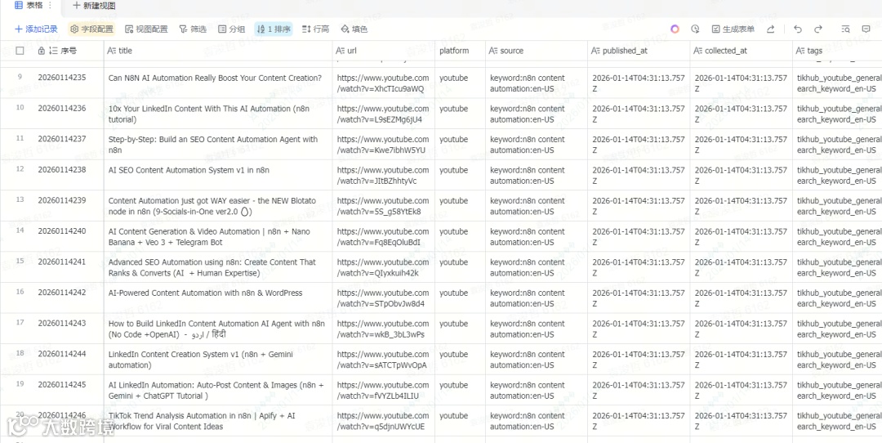
Task: Click source cell in row 14
Action: (x=537, y=237)
